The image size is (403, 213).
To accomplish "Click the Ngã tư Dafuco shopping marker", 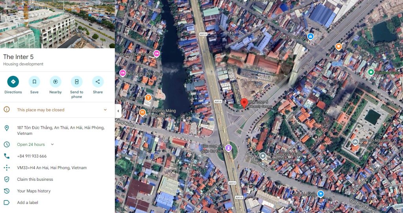I will 311,37.
